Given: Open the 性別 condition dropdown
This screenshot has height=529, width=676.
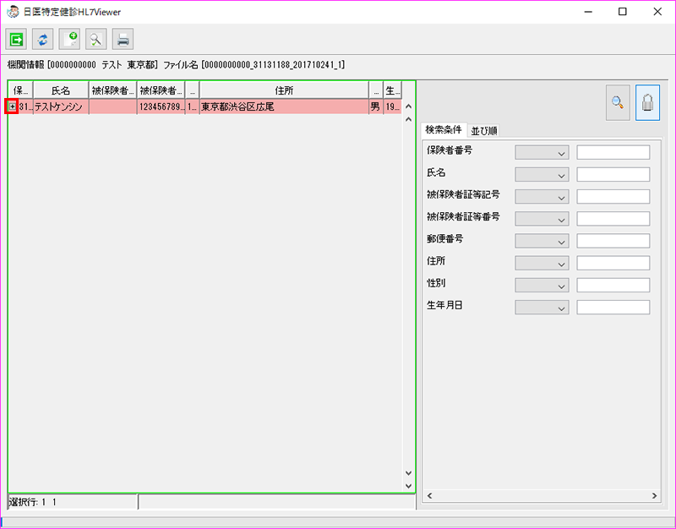Looking at the screenshot, I should click(x=542, y=285).
